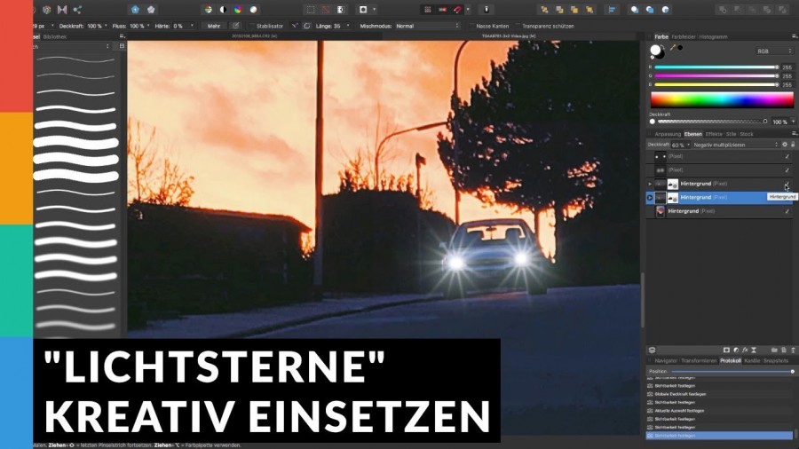Screen dimensions: 799x449
Task: Open the Bibliothek tab in brushes panel
Action: coord(55,36)
